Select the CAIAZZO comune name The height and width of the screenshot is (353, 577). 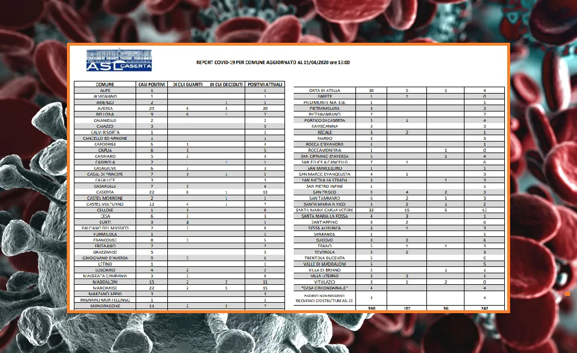[x=105, y=127]
